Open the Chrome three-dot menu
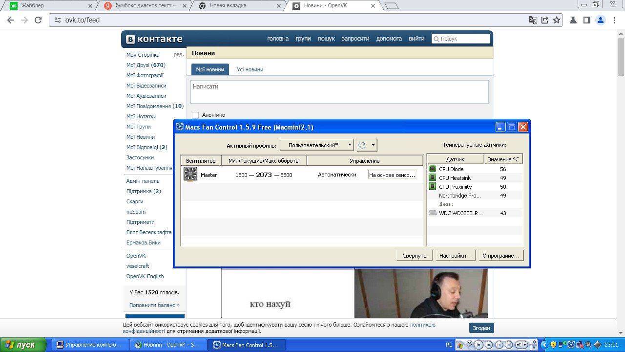This screenshot has width=625, height=352. coord(614,20)
